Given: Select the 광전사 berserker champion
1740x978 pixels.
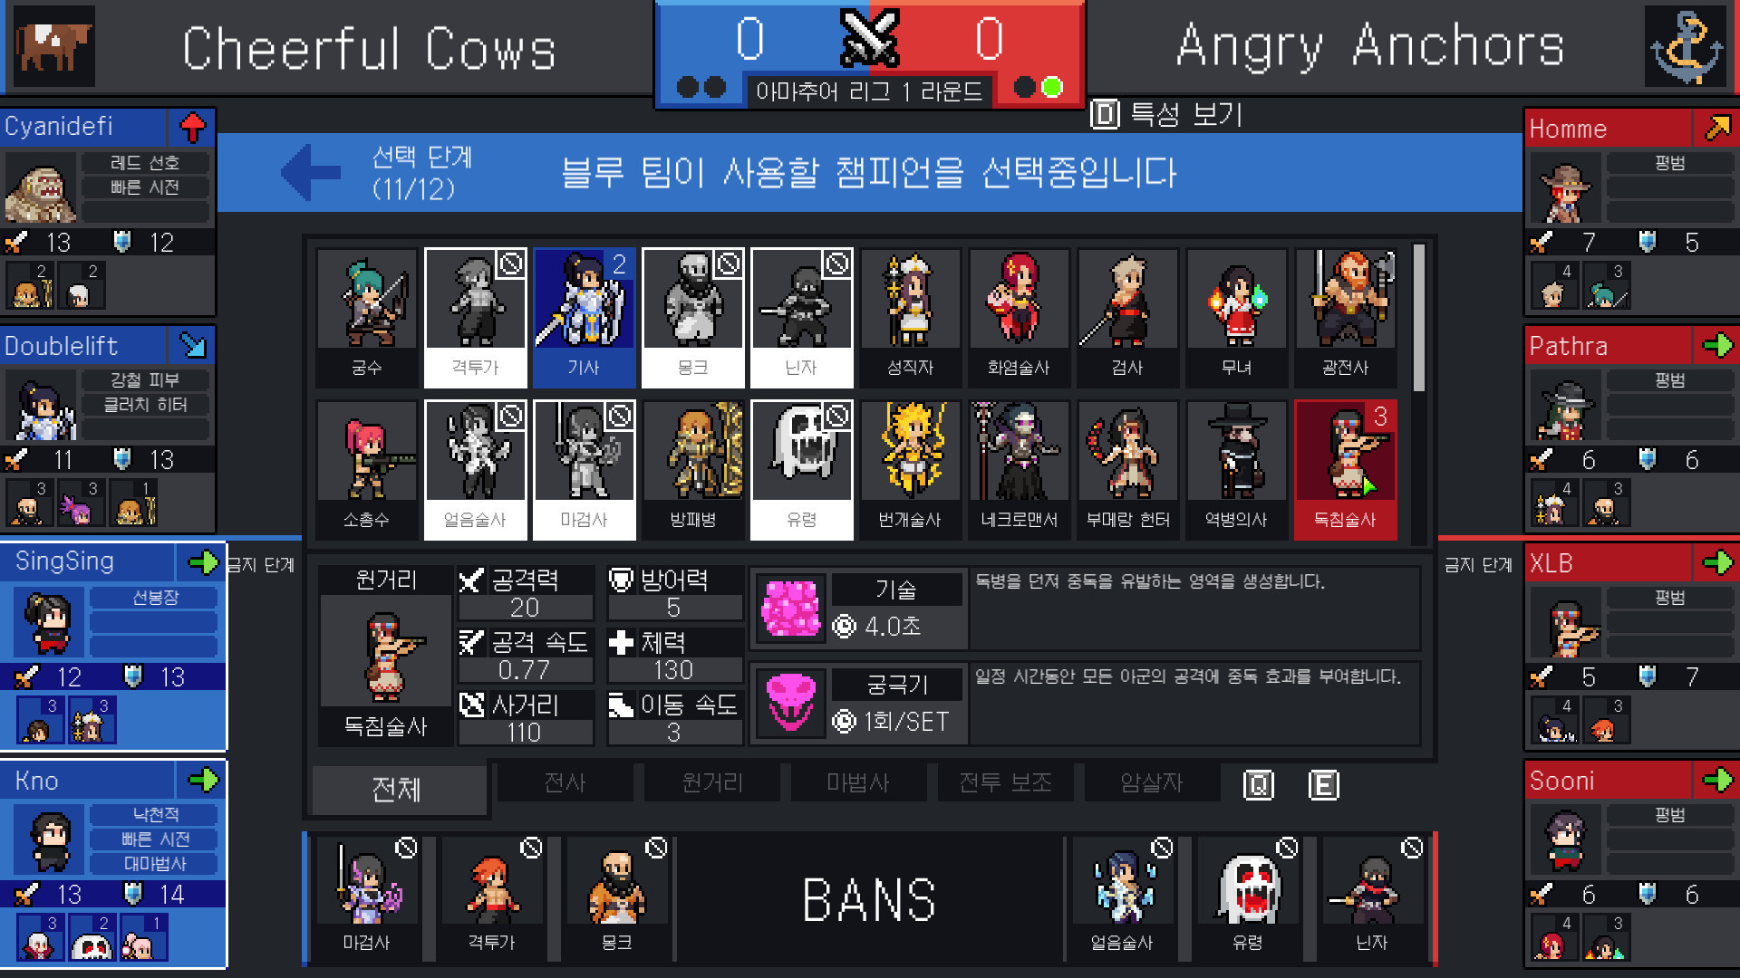Looking at the screenshot, I should pos(1346,317).
